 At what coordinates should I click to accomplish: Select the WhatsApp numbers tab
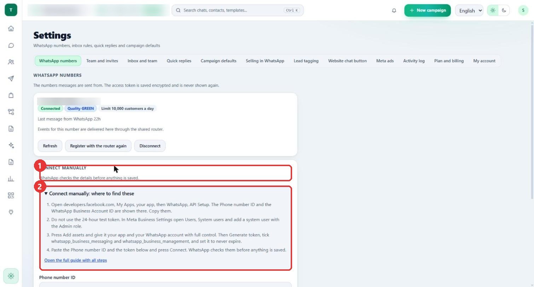click(58, 61)
